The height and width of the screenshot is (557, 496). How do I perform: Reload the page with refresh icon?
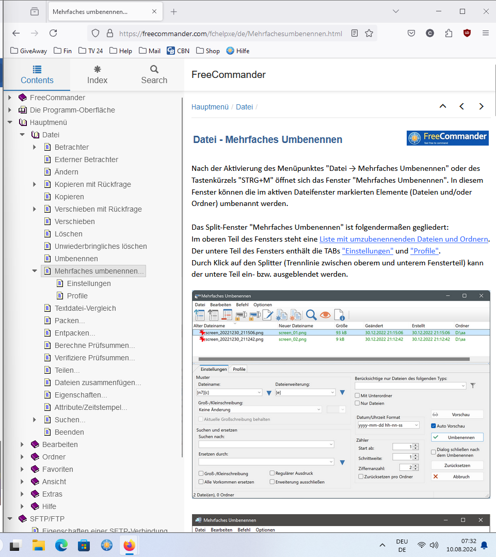53,34
